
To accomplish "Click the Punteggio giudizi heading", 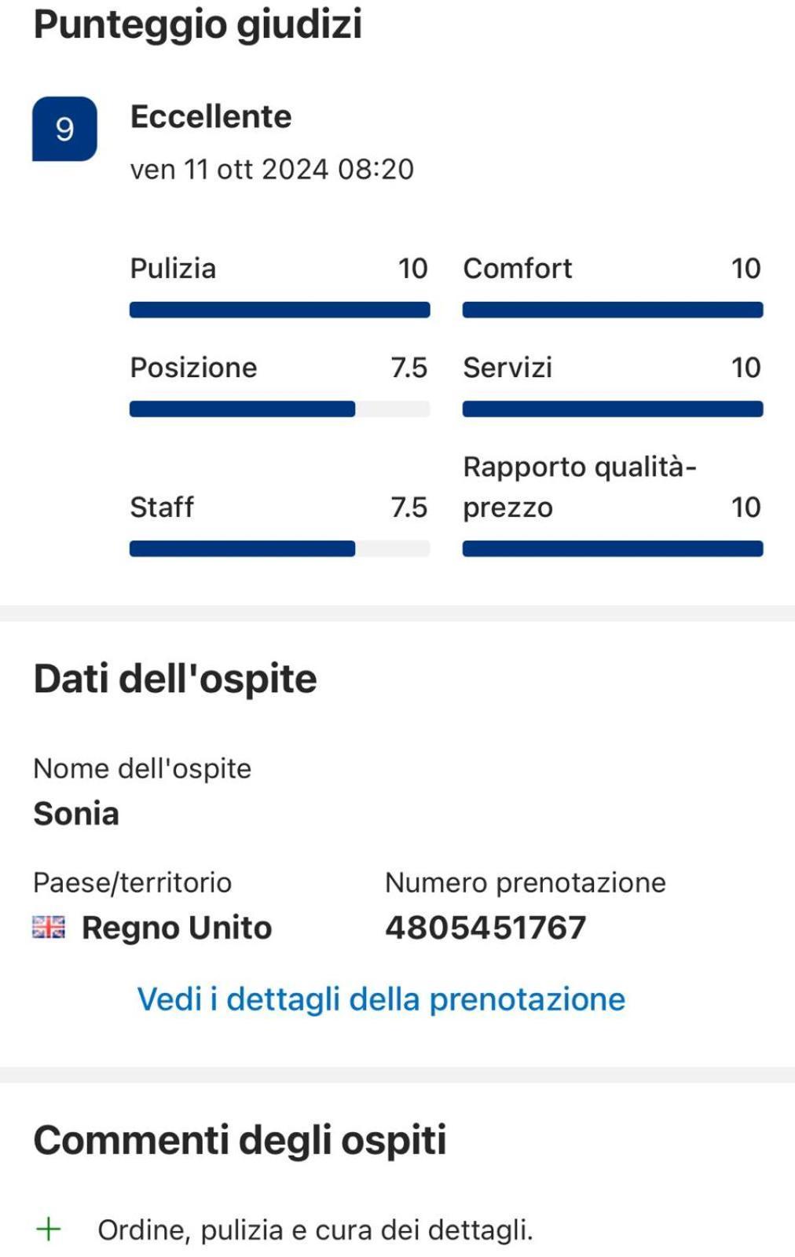I will click(198, 25).
